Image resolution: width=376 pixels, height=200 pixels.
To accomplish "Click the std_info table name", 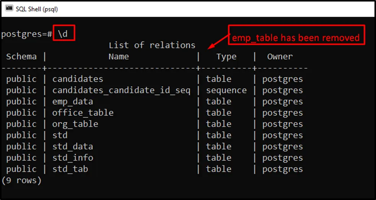I will [x=73, y=158].
